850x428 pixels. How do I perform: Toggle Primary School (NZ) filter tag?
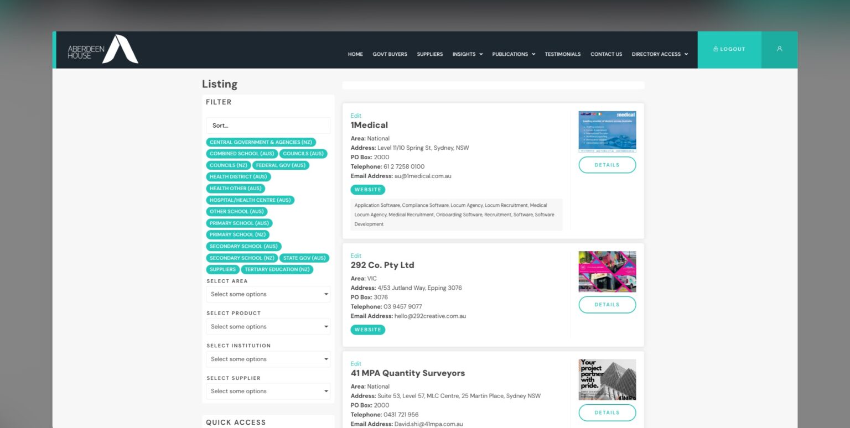coord(237,234)
